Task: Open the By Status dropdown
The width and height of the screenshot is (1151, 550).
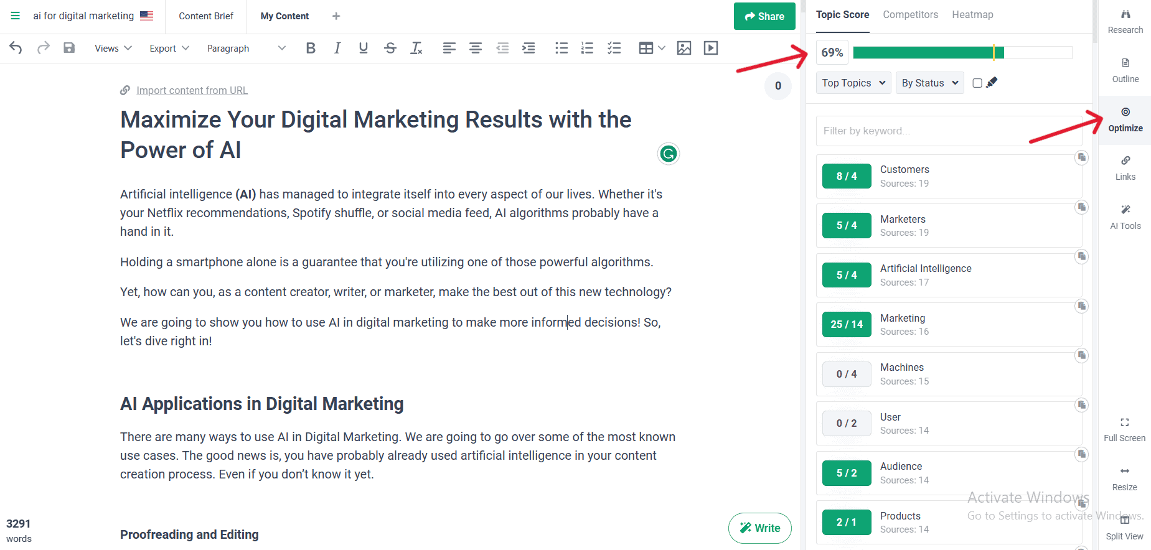Action: pos(929,83)
